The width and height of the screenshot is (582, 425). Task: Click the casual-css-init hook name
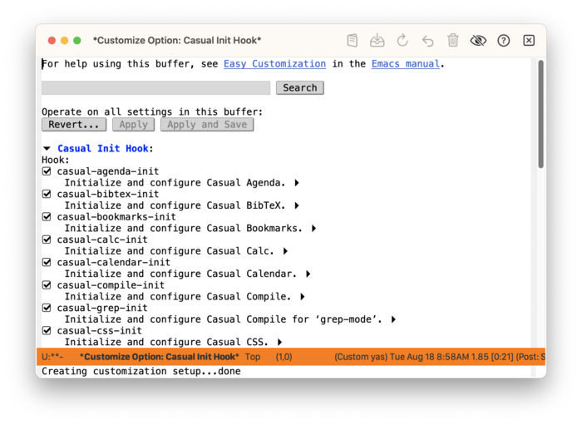100,330
